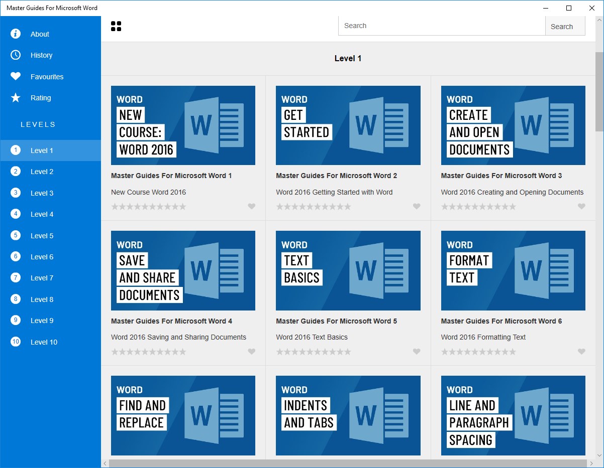Image resolution: width=604 pixels, height=468 pixels.
Task: Click the star rating for Word guide 5
Action: [314, 352]
